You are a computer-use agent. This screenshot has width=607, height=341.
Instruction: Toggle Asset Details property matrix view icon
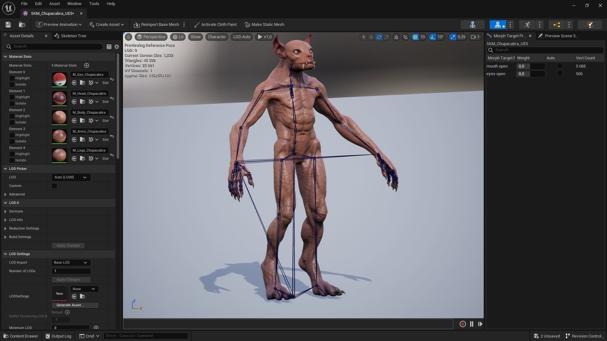tap(109, 47)
